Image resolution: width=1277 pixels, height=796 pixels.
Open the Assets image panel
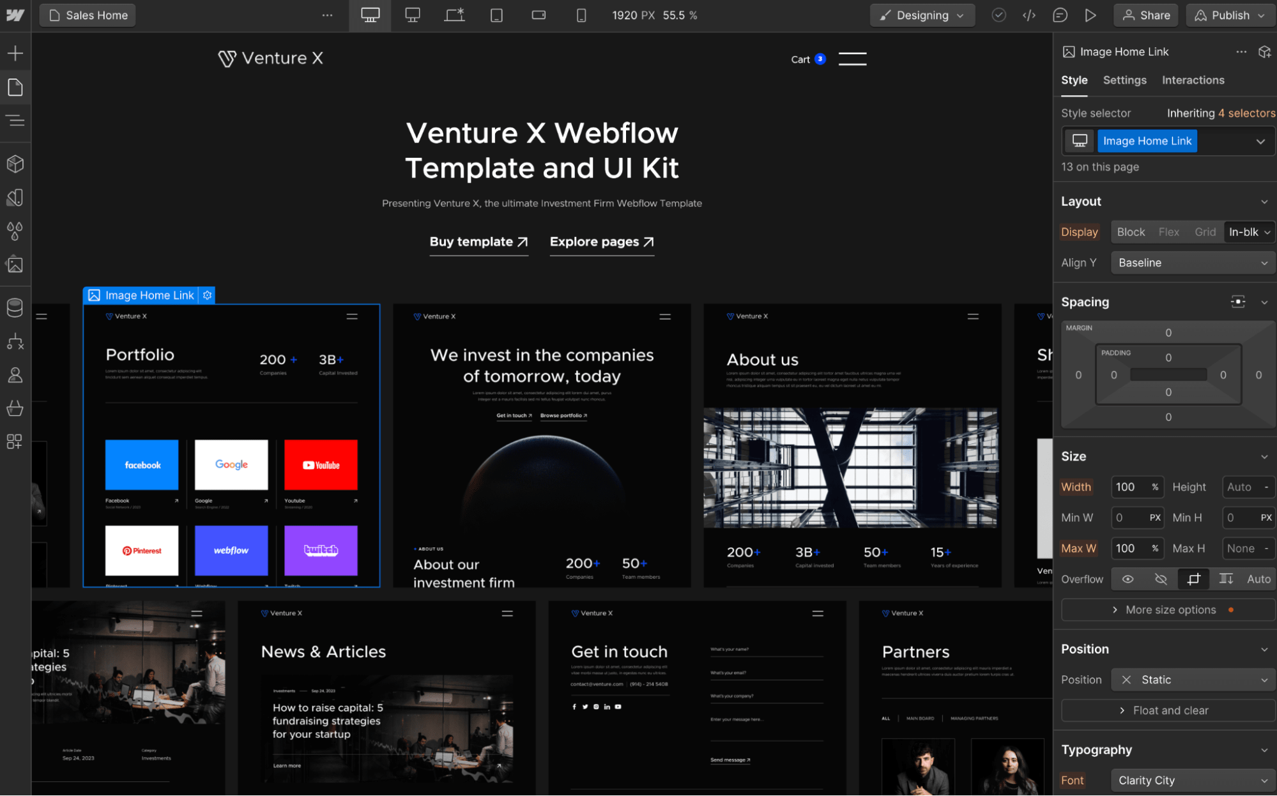(x=15, y=264)
